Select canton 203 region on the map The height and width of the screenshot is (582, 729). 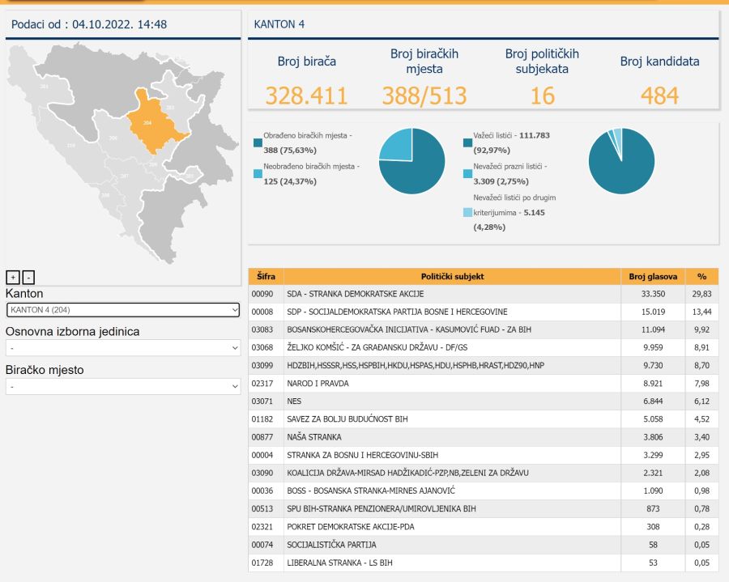click(x=170, y=107)
